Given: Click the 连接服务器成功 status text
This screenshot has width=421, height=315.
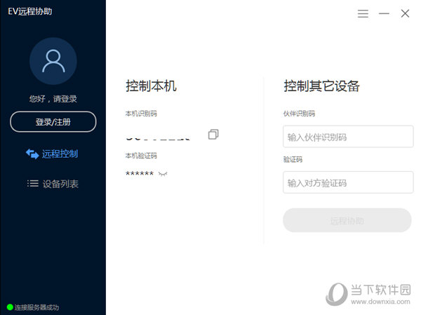Looking at the screenshot, I should [36, 307].
